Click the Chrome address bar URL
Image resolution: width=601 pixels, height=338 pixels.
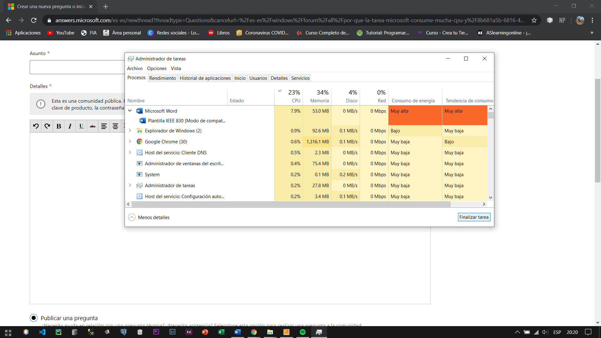coord(290,20)
